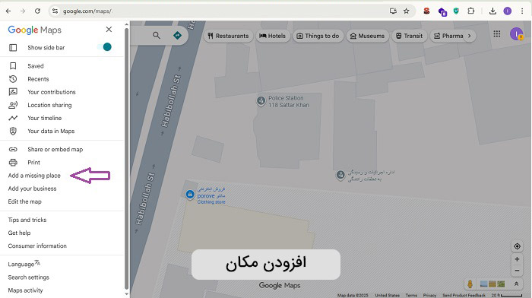Open the Privacy link at map bottom
Viewport: 532px width, 298px height.
pos(429,295)
